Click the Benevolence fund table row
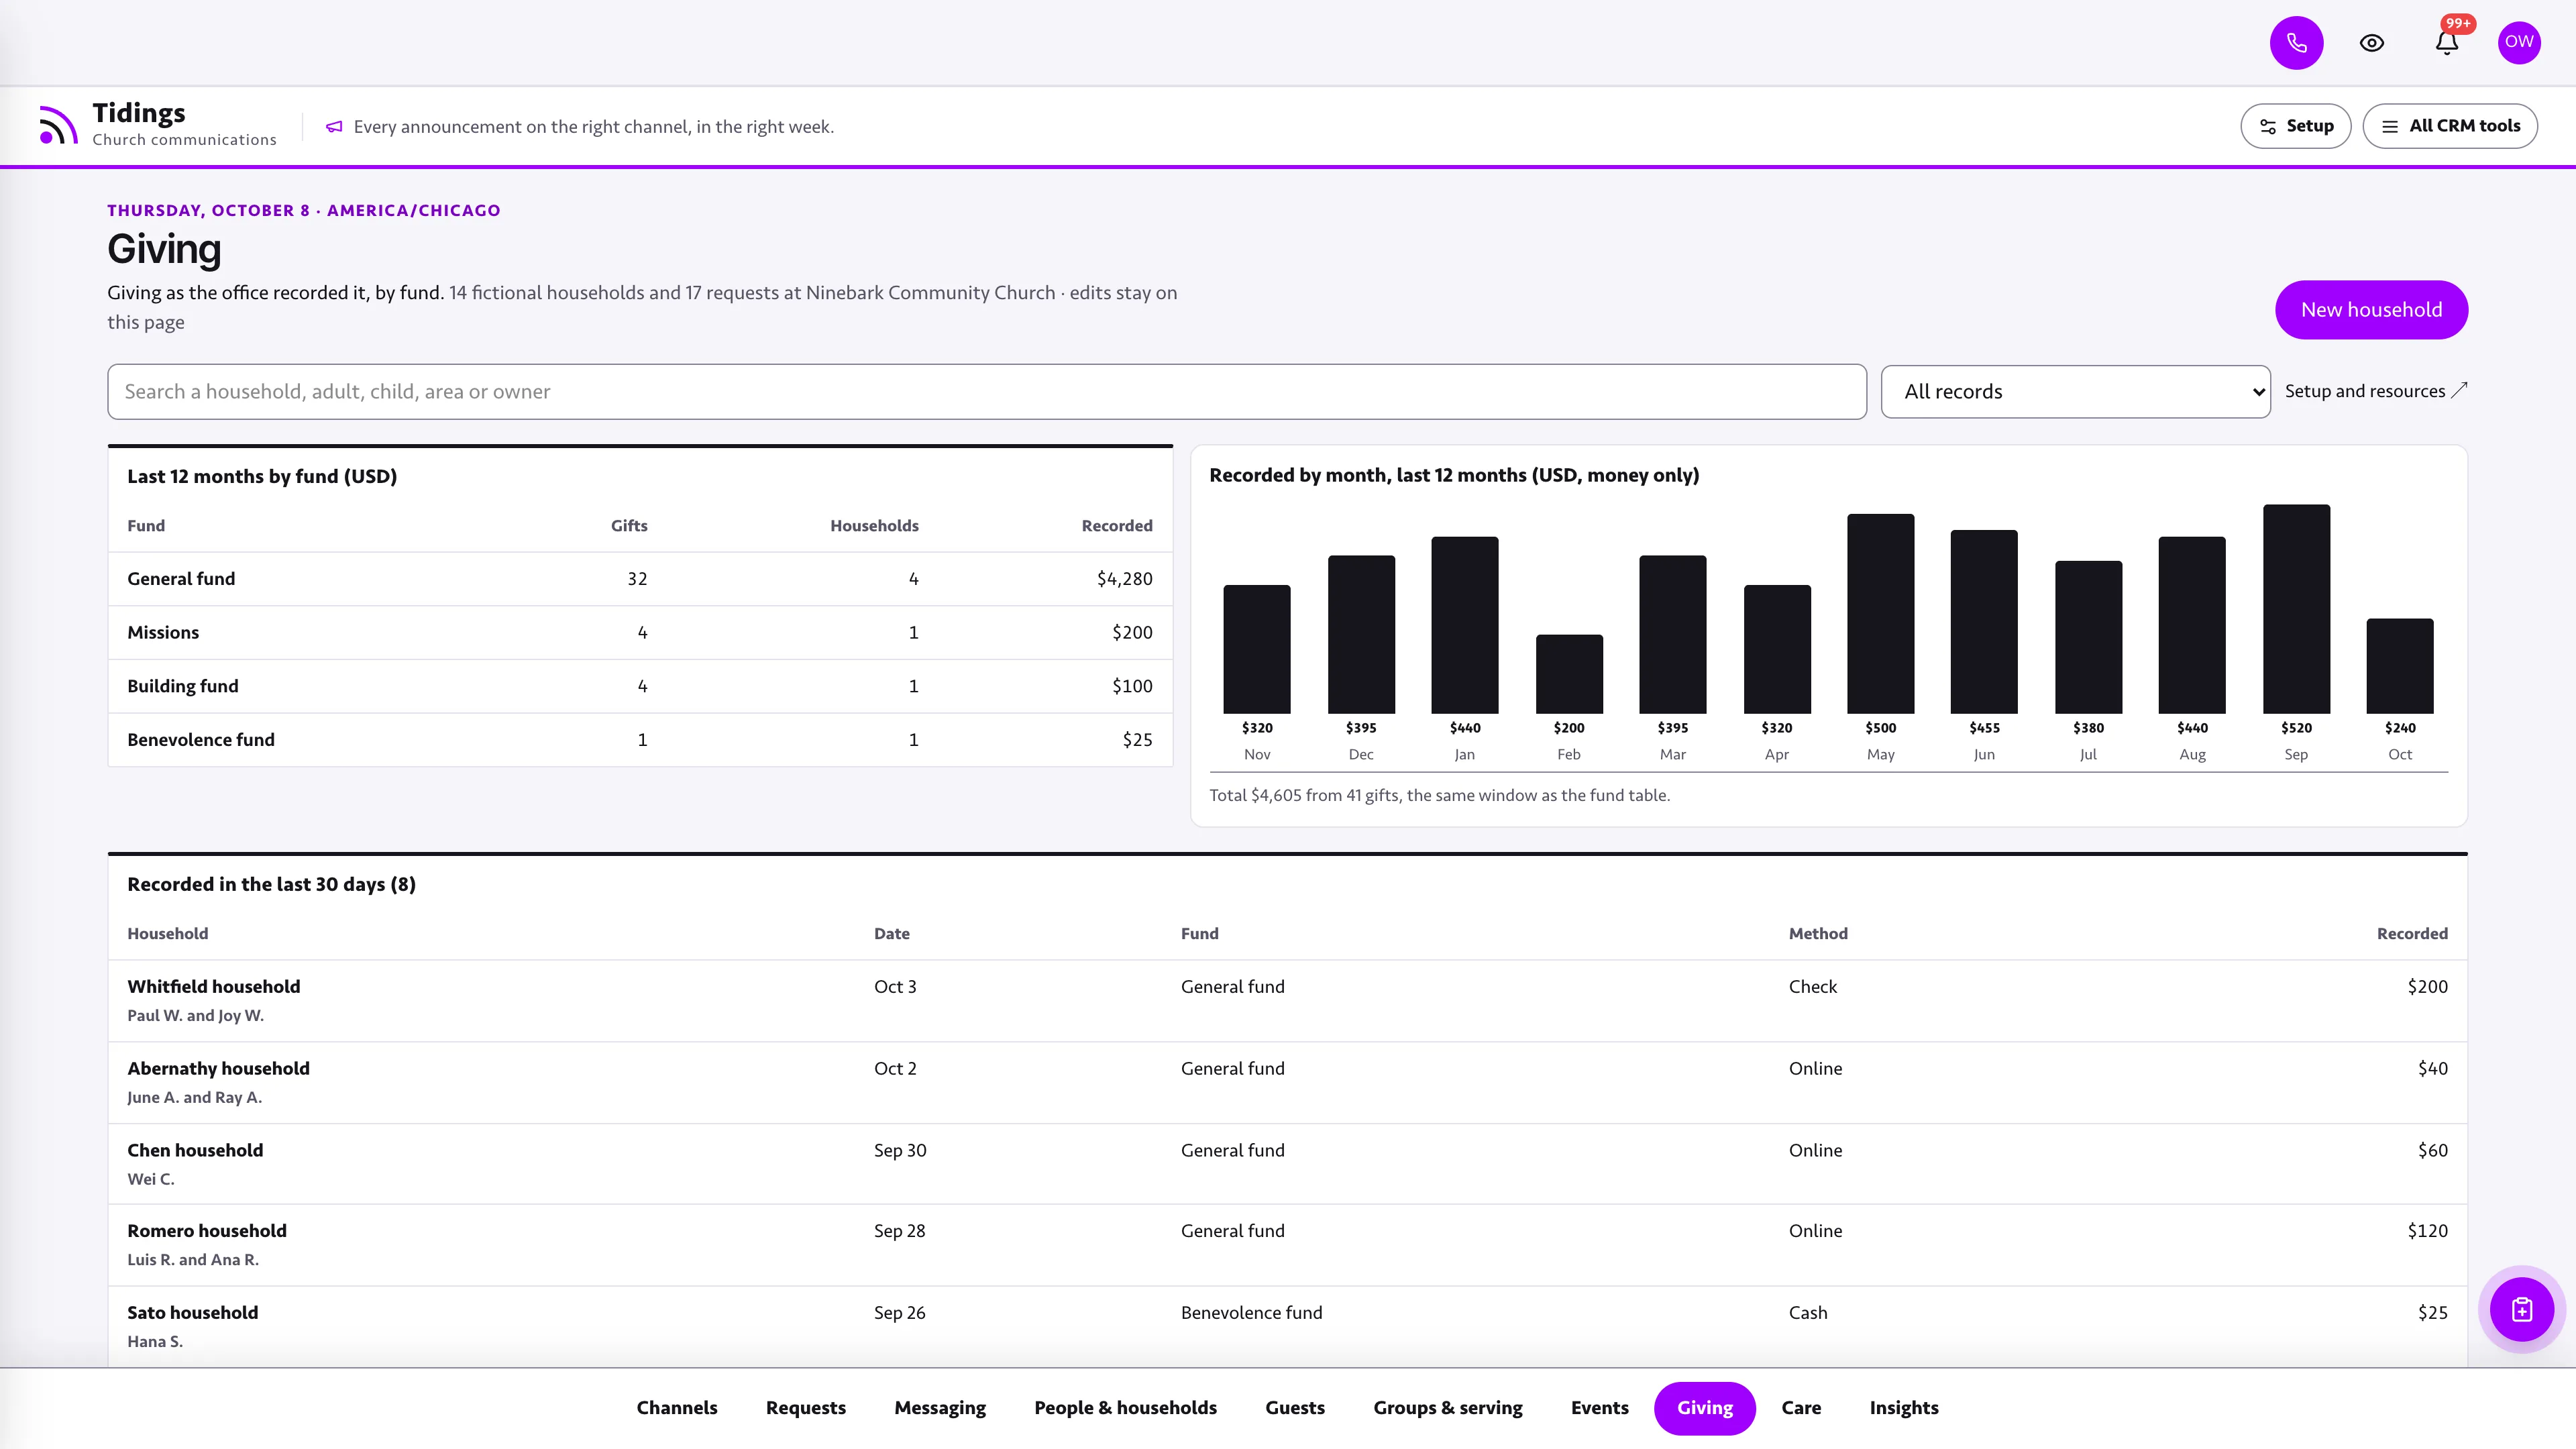The height and width of the screenshot is (1449, 2576). (x=640, y=740)
